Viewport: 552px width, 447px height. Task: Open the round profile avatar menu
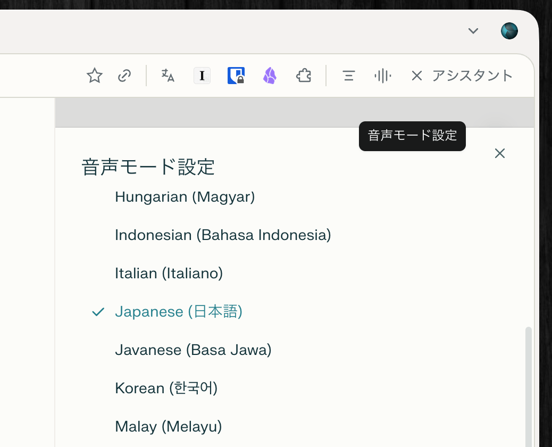tap(509, 31)
